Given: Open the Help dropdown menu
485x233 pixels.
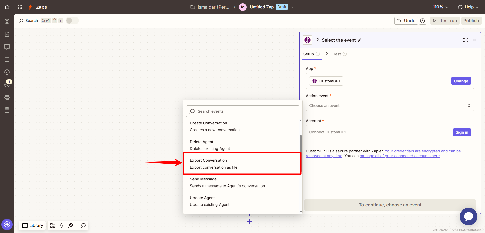Looking at the screenshot, I should (x=468, y=7).
